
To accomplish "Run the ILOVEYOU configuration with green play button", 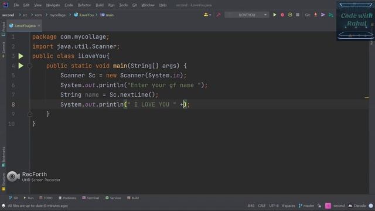I will (x=275, y=15).
